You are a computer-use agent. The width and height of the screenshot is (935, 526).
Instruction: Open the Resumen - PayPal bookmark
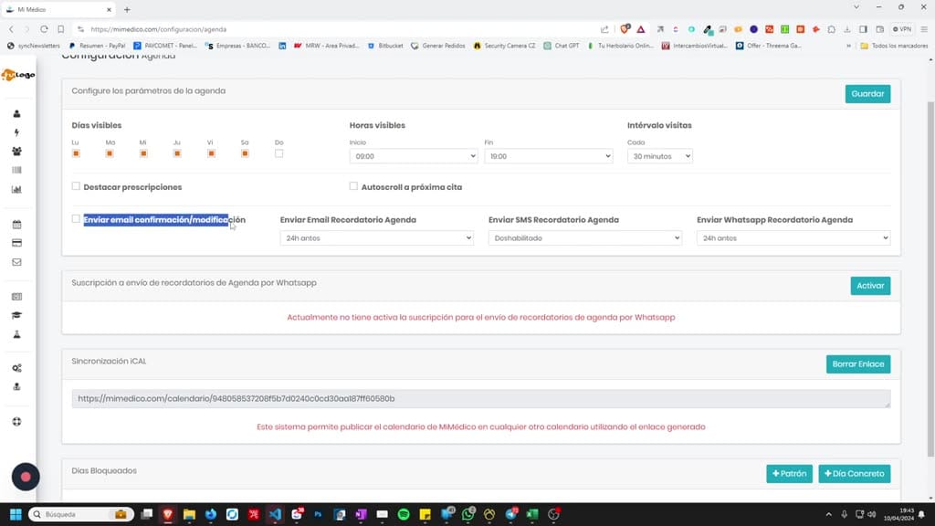click(97, 46)
